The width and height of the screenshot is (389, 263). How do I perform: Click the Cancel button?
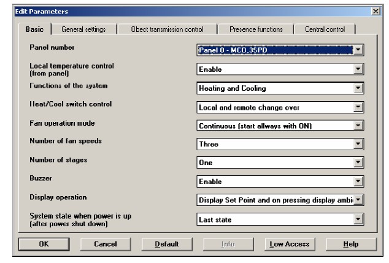[105, 244]
